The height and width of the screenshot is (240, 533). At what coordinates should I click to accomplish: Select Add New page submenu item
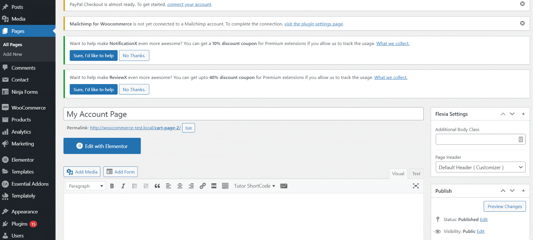(13, 54)
